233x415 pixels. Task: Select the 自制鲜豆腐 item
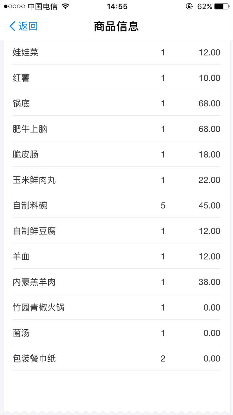point(34,231)
